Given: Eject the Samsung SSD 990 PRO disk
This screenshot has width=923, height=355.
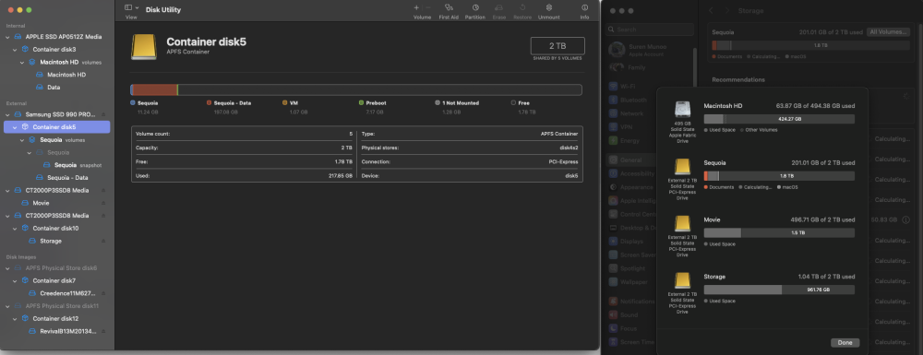Looking at the screenshot, I should pyautogui.click(x=103, y=114).
